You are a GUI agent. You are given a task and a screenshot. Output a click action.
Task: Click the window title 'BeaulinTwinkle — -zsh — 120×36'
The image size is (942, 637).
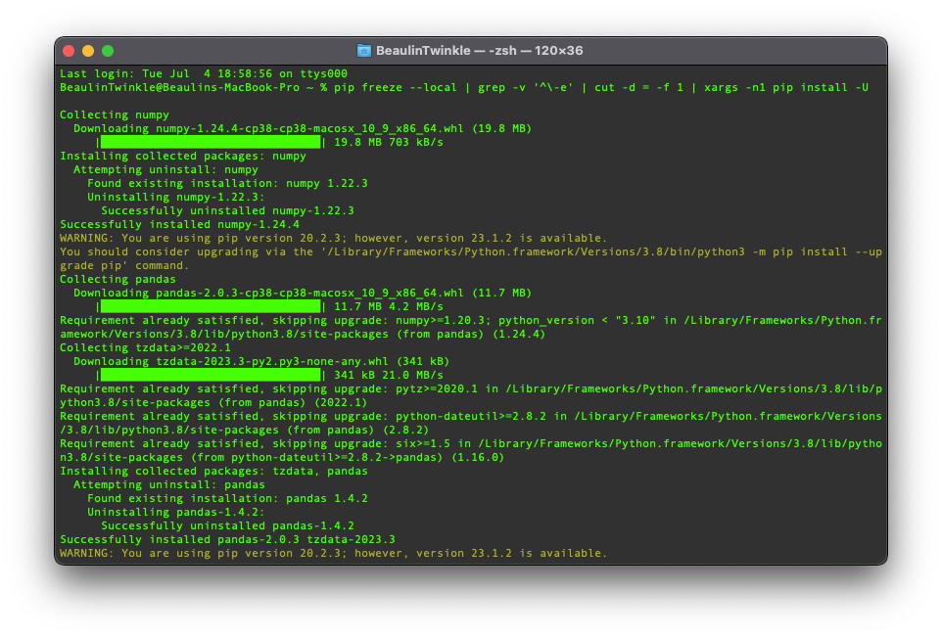pyautogui.click(x=479, y=50)
